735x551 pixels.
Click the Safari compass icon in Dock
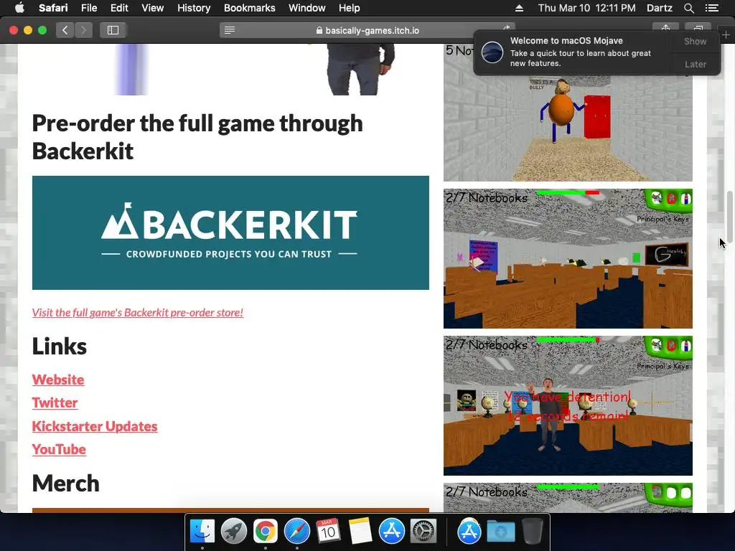point(297,532)
